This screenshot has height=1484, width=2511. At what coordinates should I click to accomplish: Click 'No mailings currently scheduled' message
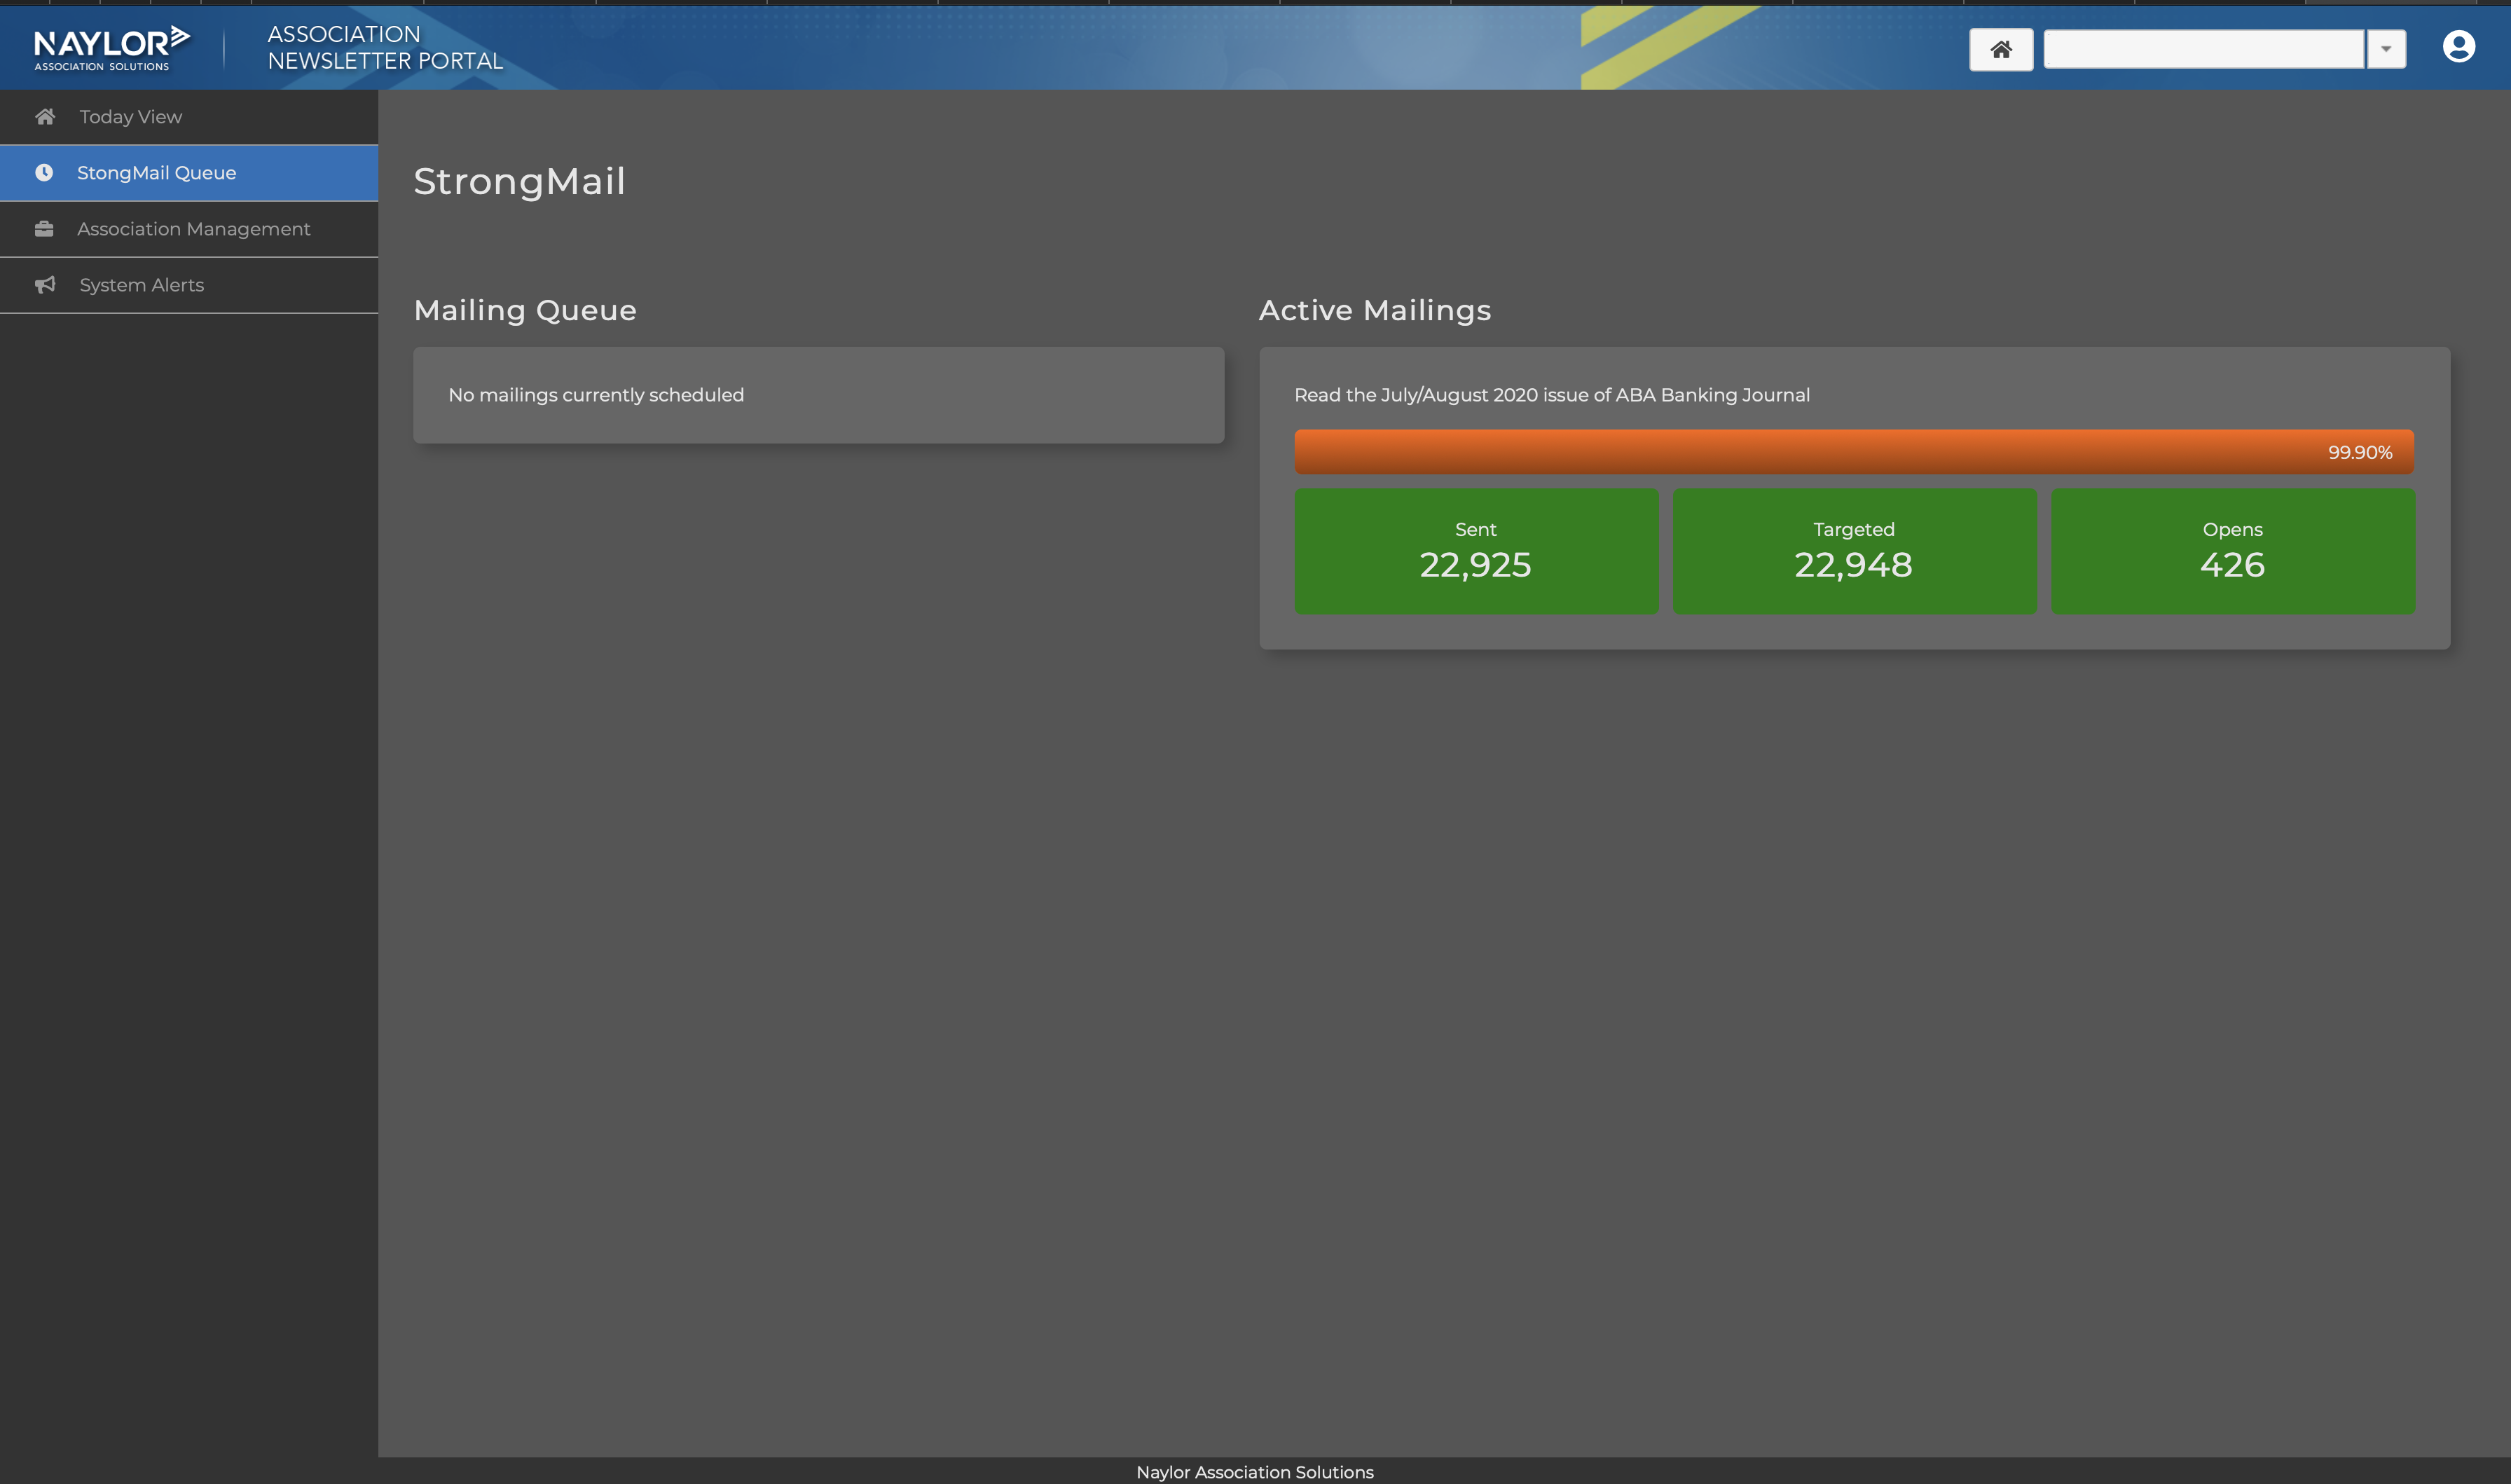point(596,395)
